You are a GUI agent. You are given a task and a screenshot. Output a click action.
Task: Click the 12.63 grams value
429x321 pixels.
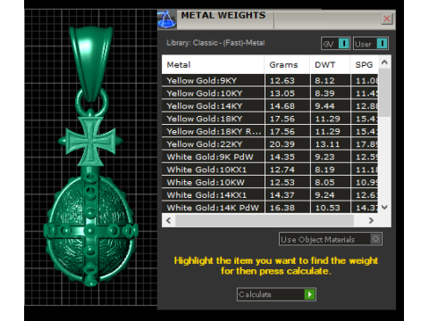click(282, 80)
